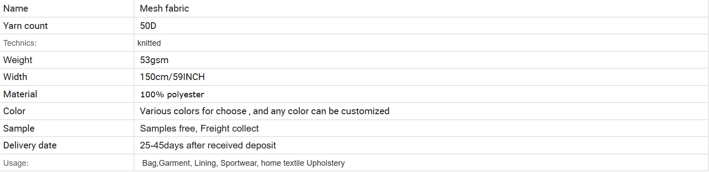Select the 150cm/59INCH width value
This screenshot has width=709, height=172.
click(172, 77)
